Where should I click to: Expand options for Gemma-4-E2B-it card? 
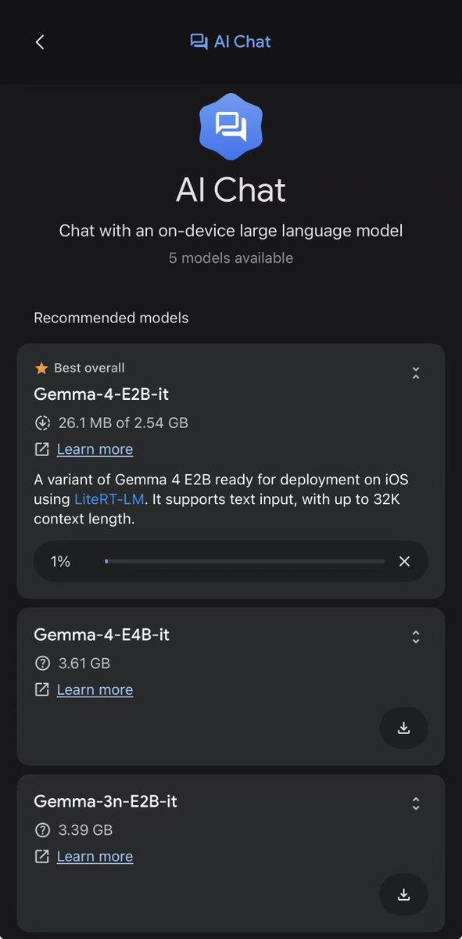point(416,373)
